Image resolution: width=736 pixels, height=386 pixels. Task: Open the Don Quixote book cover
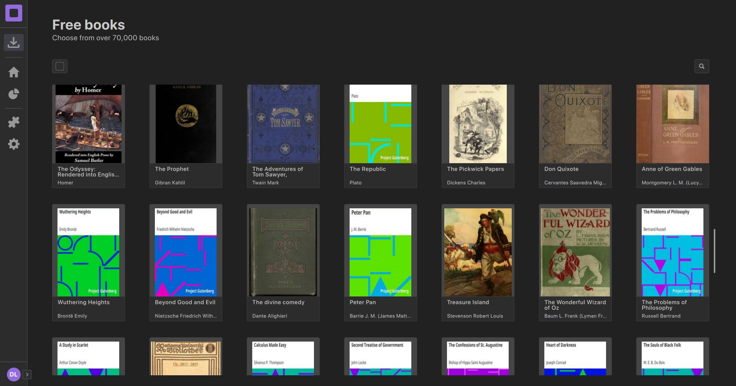[x=575, y=124]
